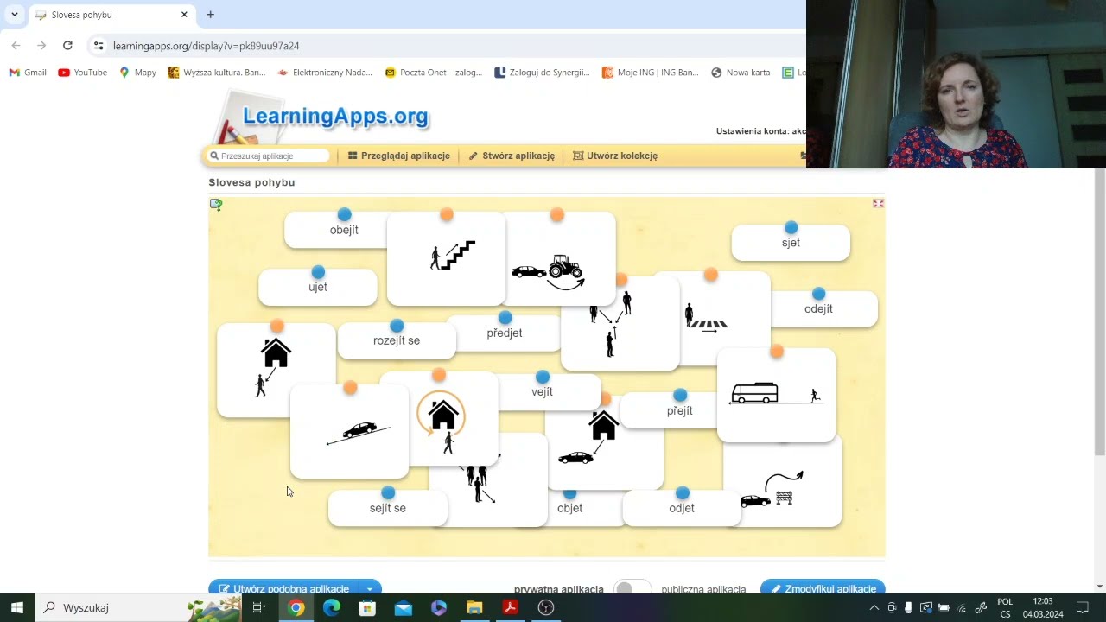This screenshot has width=1106, height=622.
Task: Select the stairs walking picture card
Action: pyautogui.click(x=446, y=258)
